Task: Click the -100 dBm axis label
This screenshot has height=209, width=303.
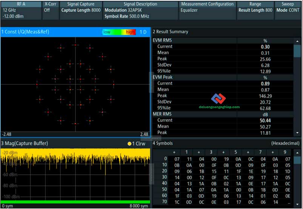Action: 11,197
